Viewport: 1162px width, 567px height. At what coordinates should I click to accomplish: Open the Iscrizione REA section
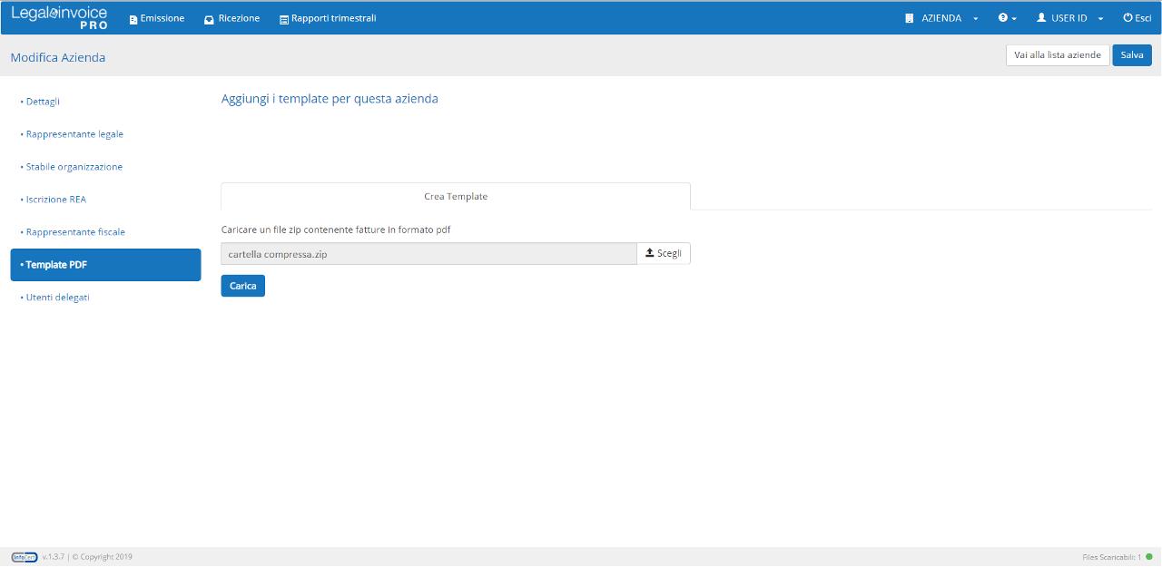click(x=55, y=200)
